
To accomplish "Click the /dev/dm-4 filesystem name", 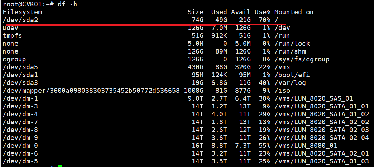I will (x=20, y=114).
